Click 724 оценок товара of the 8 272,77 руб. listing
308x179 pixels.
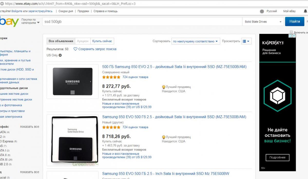[x=135, y=77]
